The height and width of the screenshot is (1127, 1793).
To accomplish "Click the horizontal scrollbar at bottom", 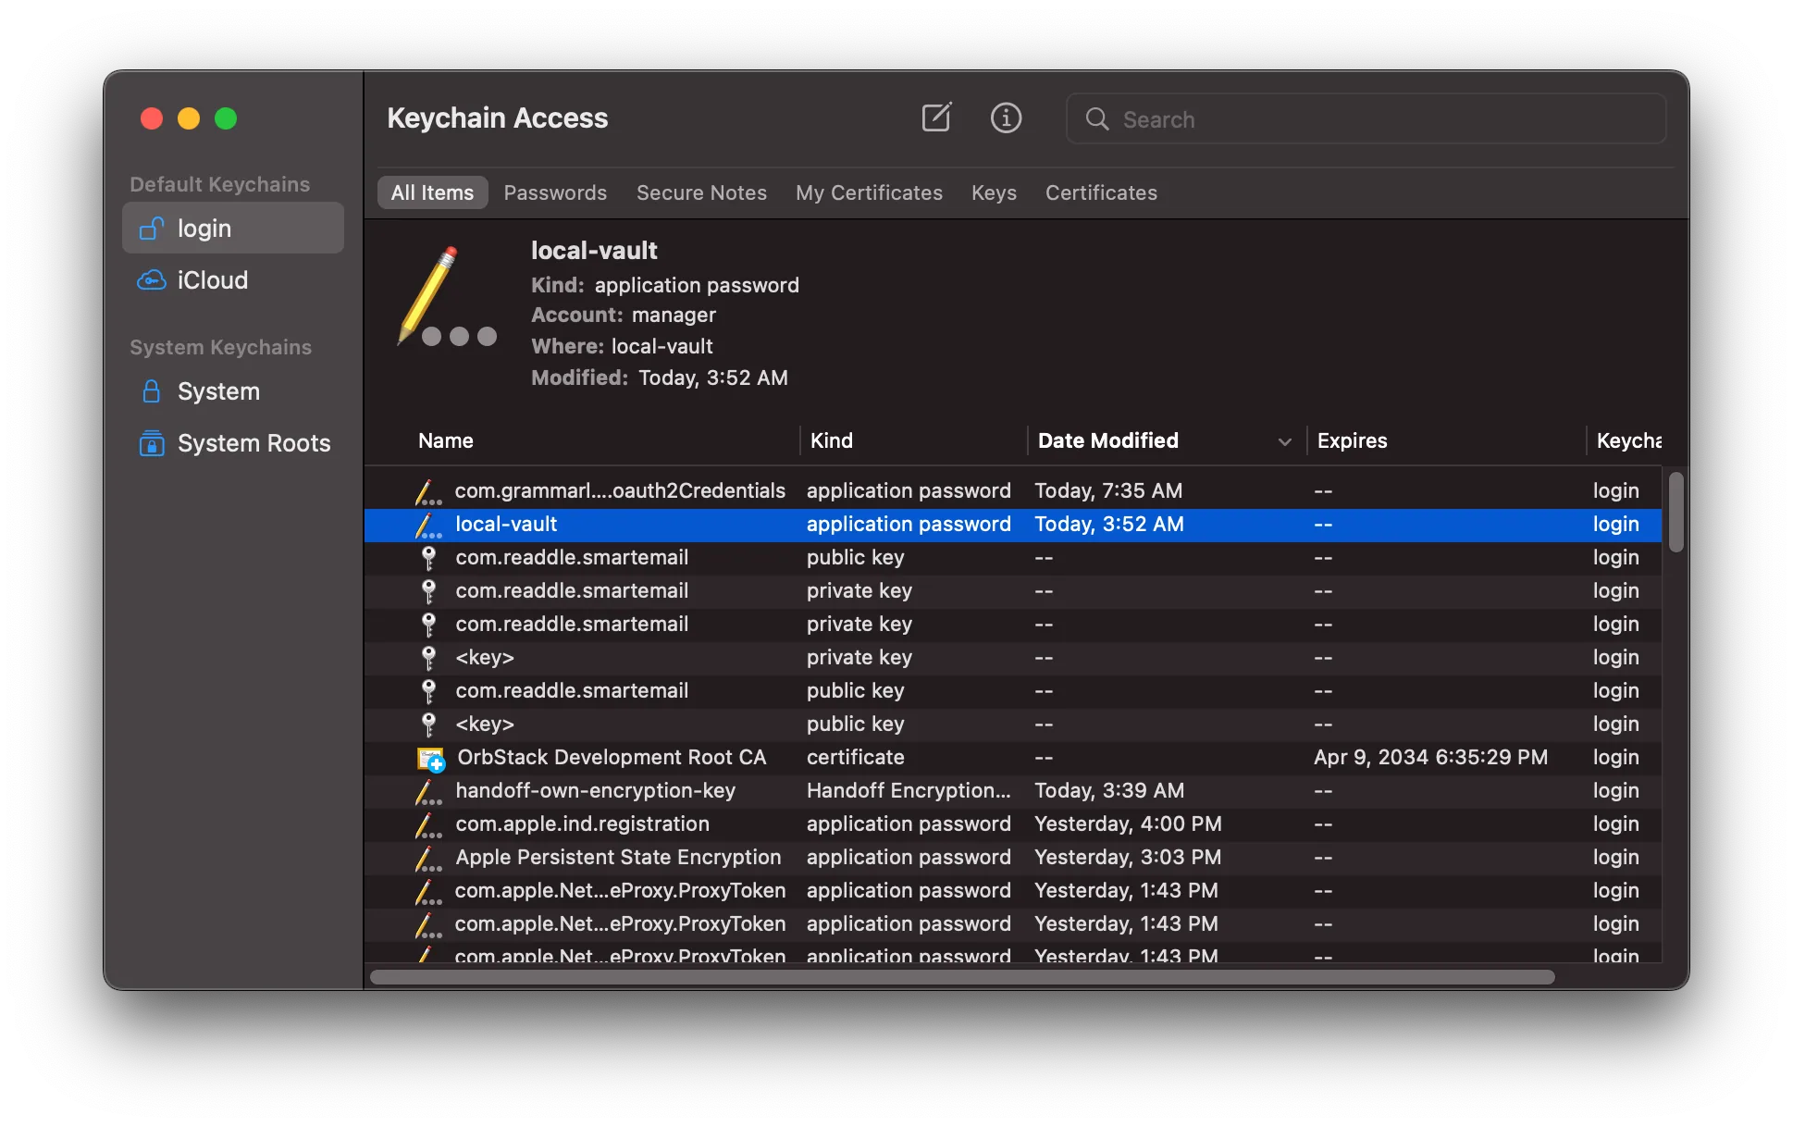I will coord(962,977).
